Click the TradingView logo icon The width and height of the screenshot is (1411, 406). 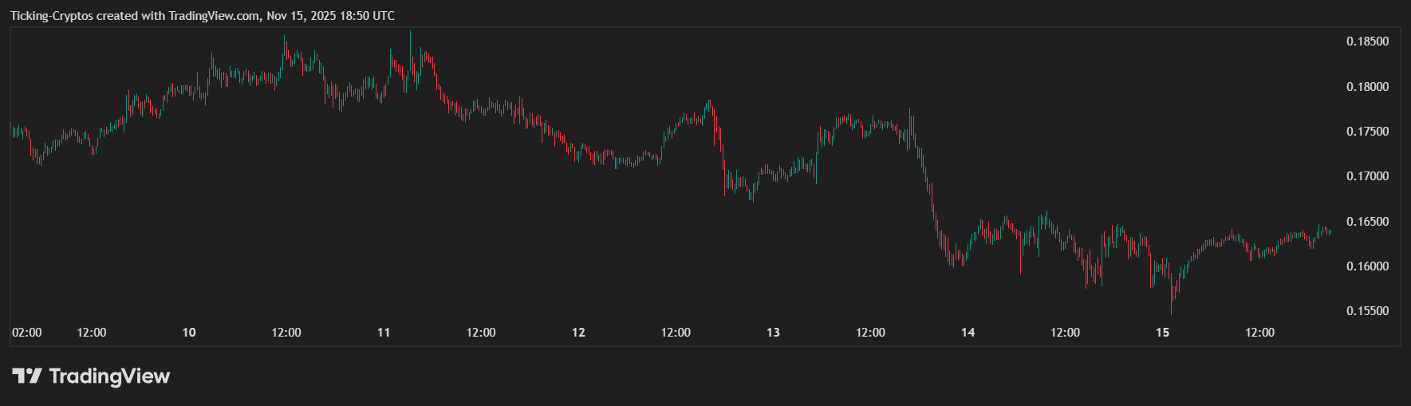point(26,376)
